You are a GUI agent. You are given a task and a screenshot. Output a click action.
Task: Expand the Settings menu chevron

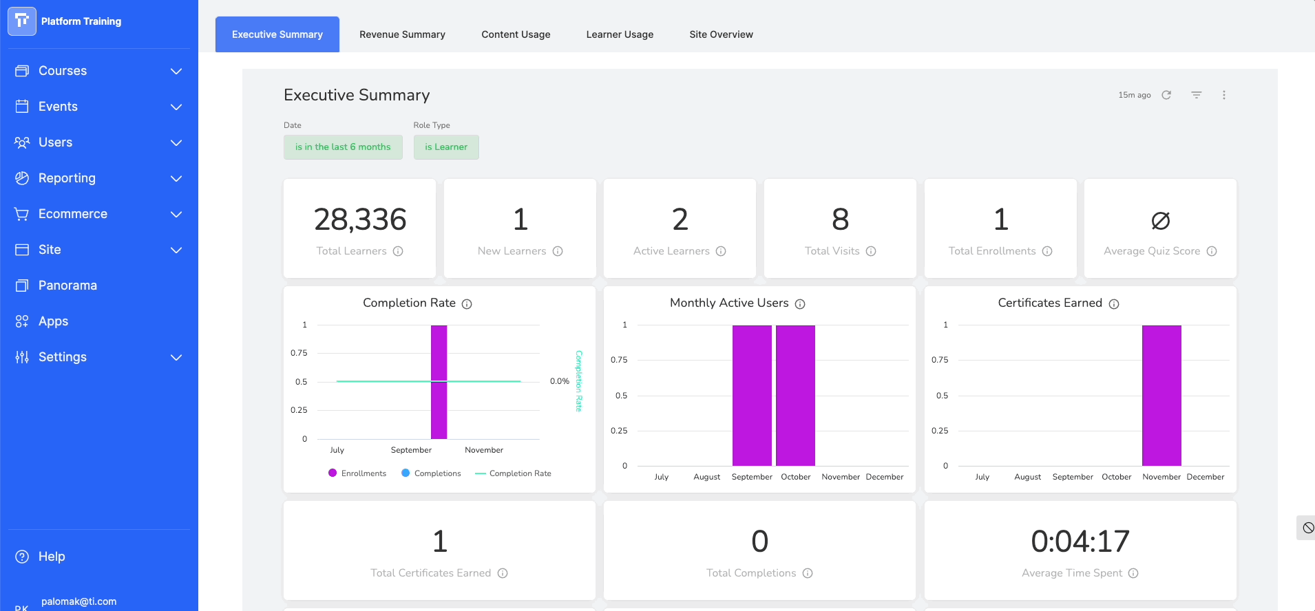coord(176,357)
